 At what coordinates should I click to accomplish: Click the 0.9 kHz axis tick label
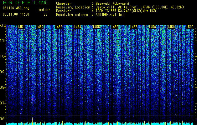click(3, 72)
